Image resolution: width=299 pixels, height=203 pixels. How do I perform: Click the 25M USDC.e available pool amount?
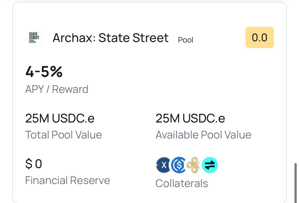pos(190,118)
